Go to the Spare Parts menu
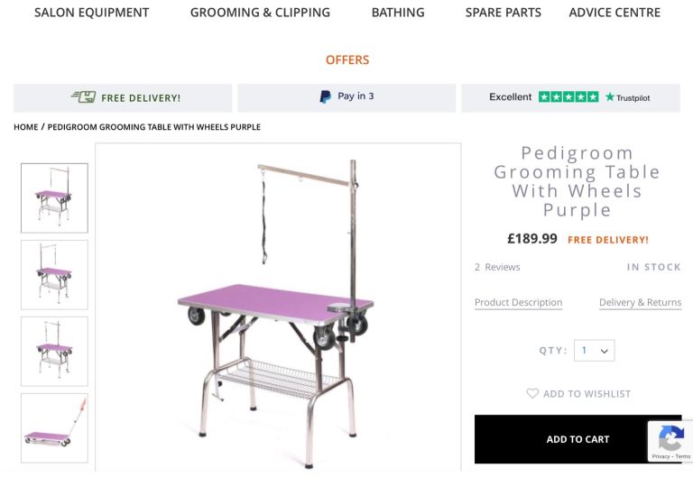The image size is (693, 477). [x=504, y=13]
